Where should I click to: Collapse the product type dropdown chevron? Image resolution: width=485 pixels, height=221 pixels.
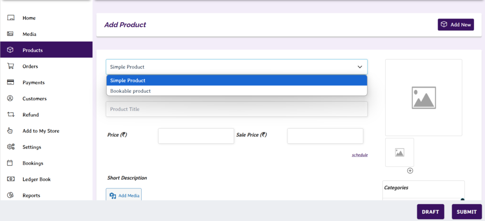[x=359, y=67]
